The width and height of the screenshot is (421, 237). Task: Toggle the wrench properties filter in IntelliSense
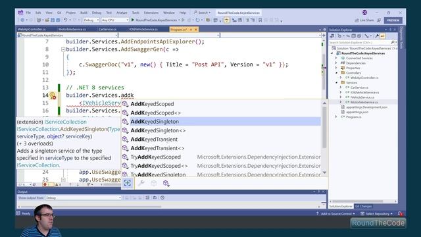click(x=141, y=183)
